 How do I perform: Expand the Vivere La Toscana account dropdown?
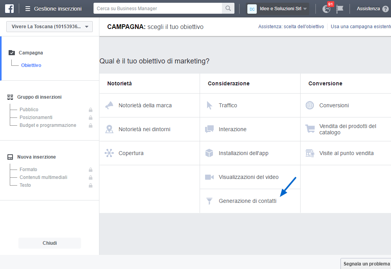pos(49,27)
